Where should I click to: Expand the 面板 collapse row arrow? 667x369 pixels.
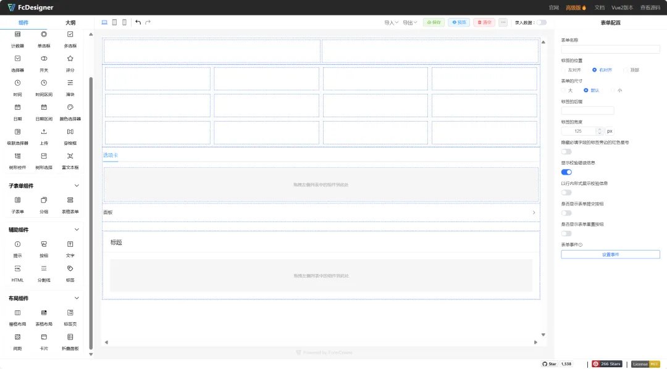(x=534, y=212)
